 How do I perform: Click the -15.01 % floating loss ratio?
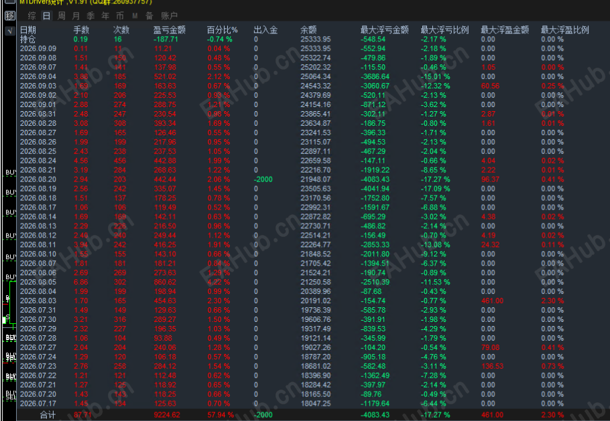point(435,76)
